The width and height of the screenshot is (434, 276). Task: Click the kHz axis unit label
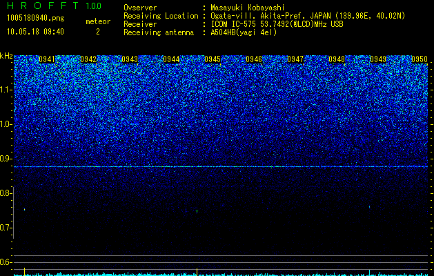pos(6,56)
